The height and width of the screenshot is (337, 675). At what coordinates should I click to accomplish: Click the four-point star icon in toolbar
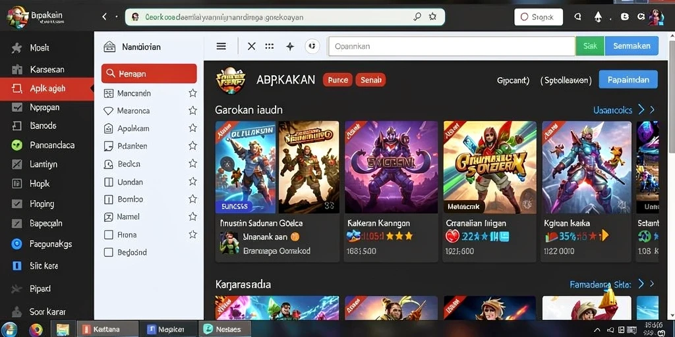click(290, 47)
